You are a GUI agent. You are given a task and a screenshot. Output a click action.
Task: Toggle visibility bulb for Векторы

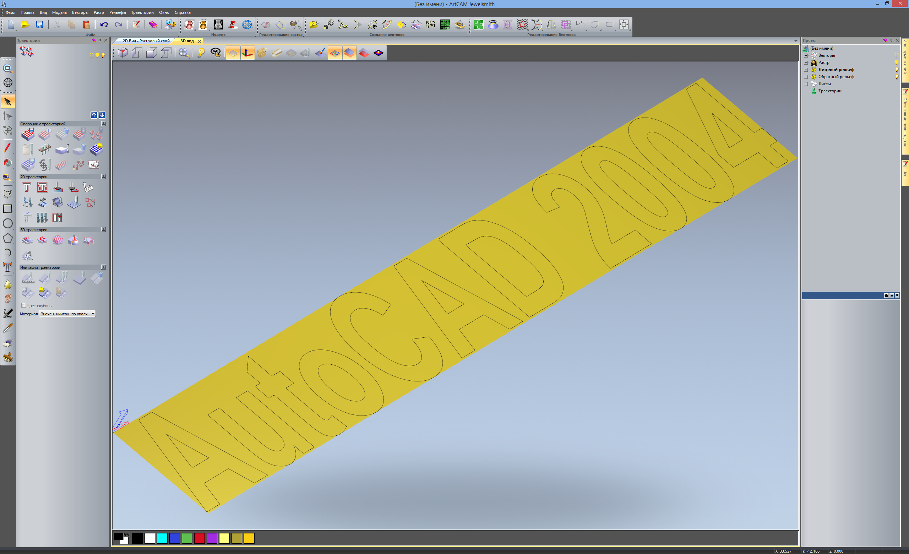point(896,55)
